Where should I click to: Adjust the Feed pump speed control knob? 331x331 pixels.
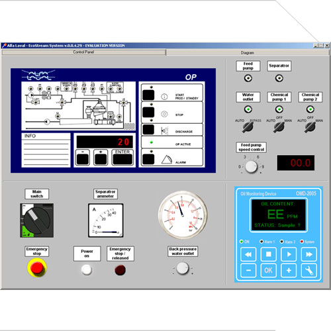[x=251, y=167]
